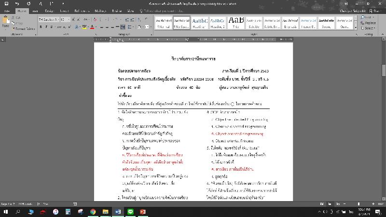
Task: Click the Paste clipboard icon
Action: click(6, 21)
